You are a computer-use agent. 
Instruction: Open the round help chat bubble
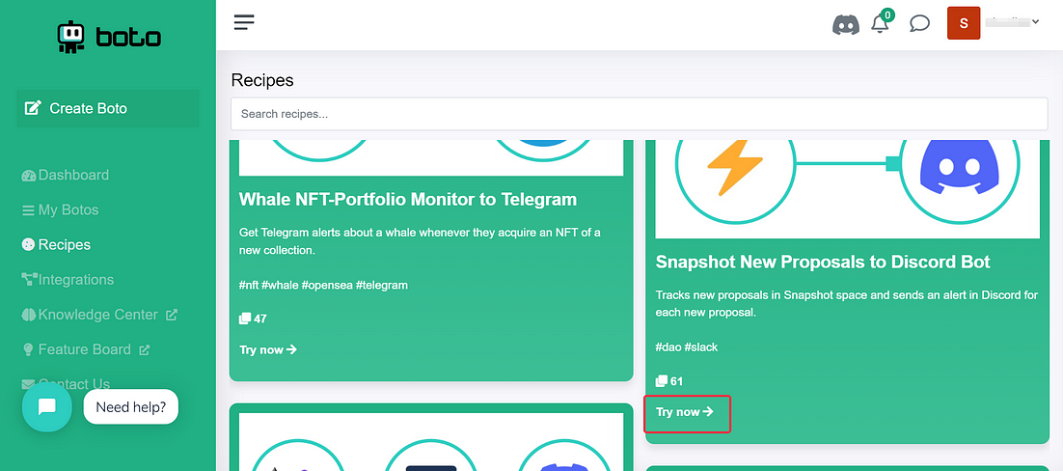click(x=46, y=406)
